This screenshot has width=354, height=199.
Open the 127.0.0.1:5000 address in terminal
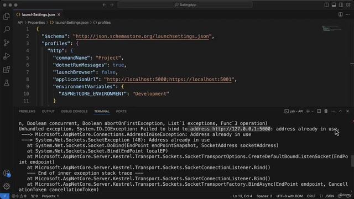click(x=241, y=129)
